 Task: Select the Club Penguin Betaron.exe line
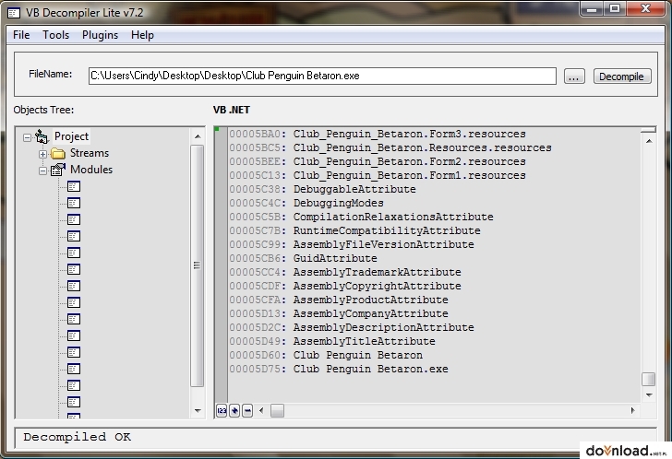[339, 369]
